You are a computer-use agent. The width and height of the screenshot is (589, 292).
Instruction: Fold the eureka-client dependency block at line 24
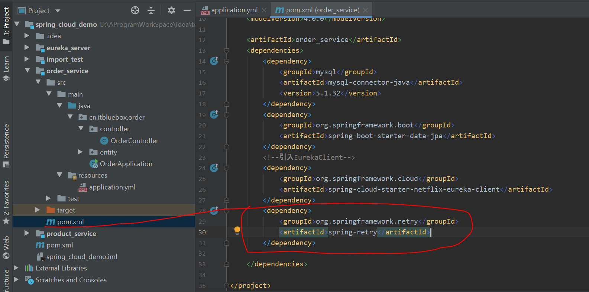(x=226, y=168)
